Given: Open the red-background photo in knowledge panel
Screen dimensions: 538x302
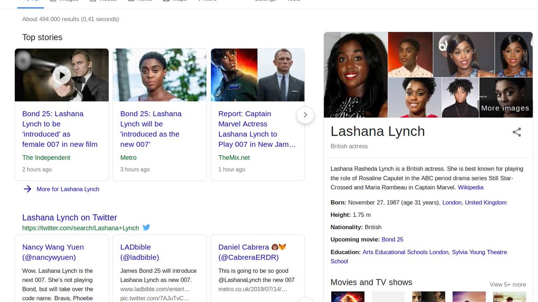Looking at the screenshot, I should [410, 54].
